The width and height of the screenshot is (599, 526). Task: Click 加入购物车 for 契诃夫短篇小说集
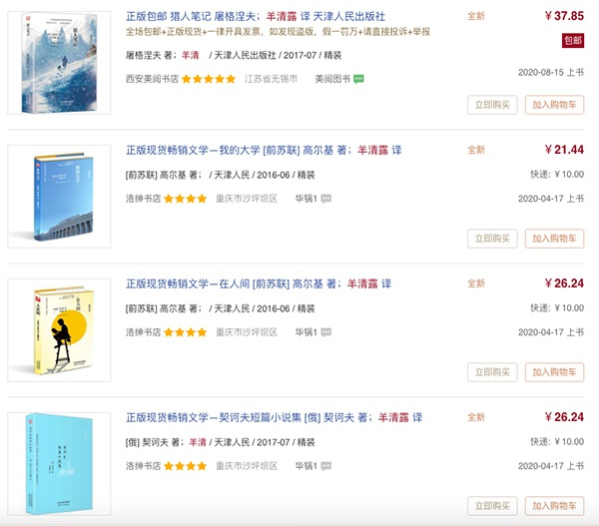click(554, 506)
